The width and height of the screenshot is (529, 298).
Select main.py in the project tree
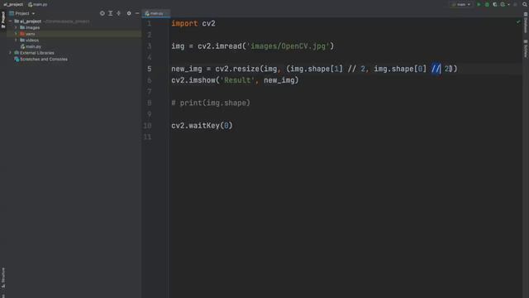coord(31,46)
